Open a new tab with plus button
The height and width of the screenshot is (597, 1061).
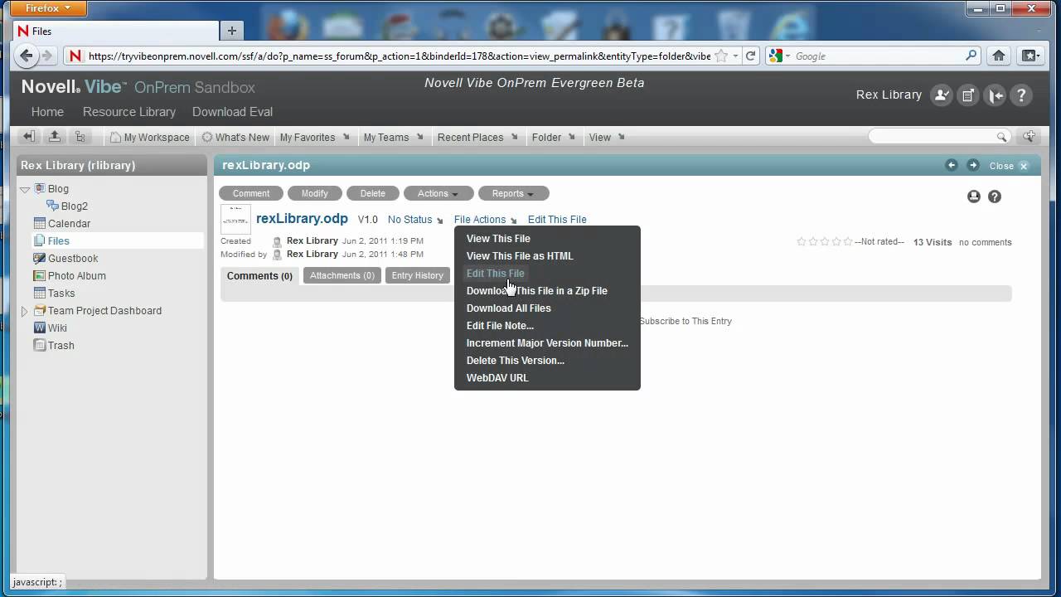coord(231,31)
